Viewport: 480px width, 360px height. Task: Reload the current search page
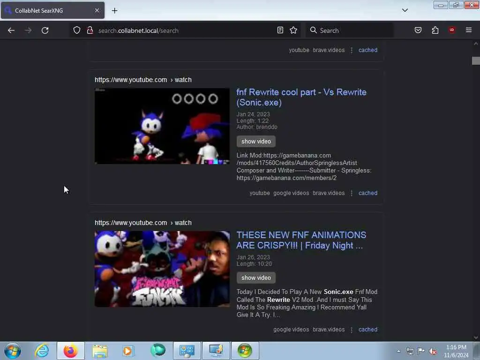[45, 30]
